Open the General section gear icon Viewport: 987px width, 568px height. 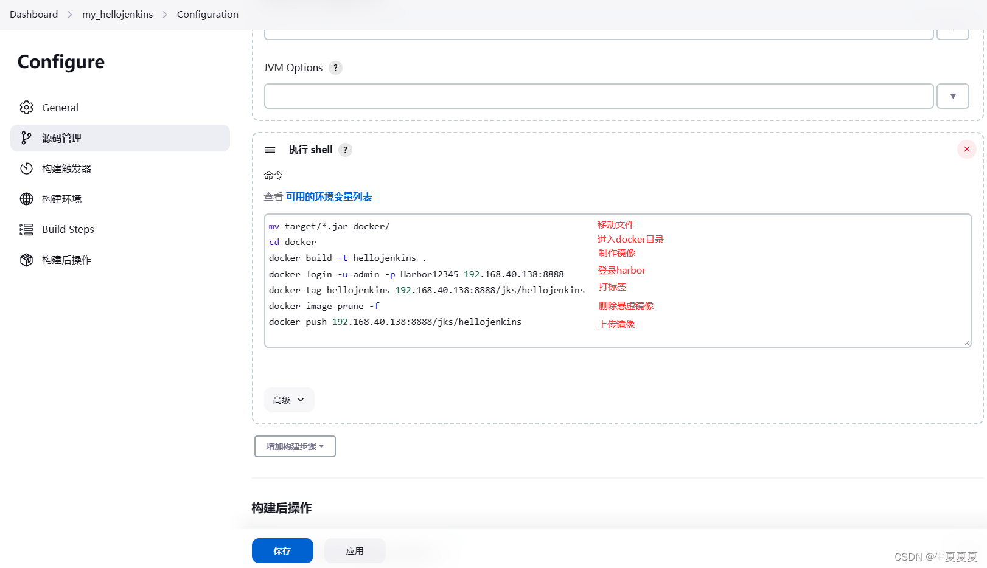(x=26, y=108)
